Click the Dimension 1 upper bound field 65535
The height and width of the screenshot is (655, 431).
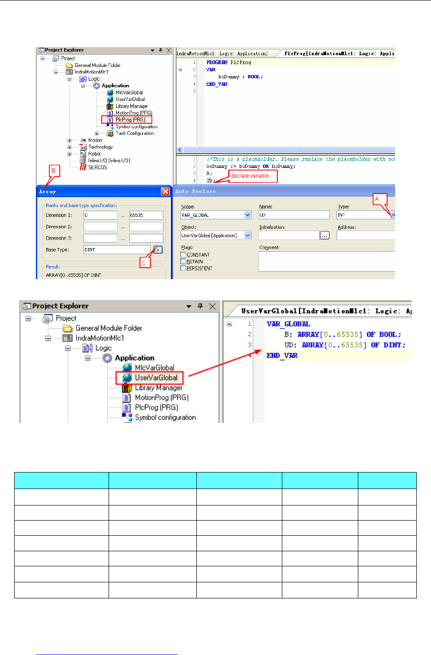(x=146, y=215)
